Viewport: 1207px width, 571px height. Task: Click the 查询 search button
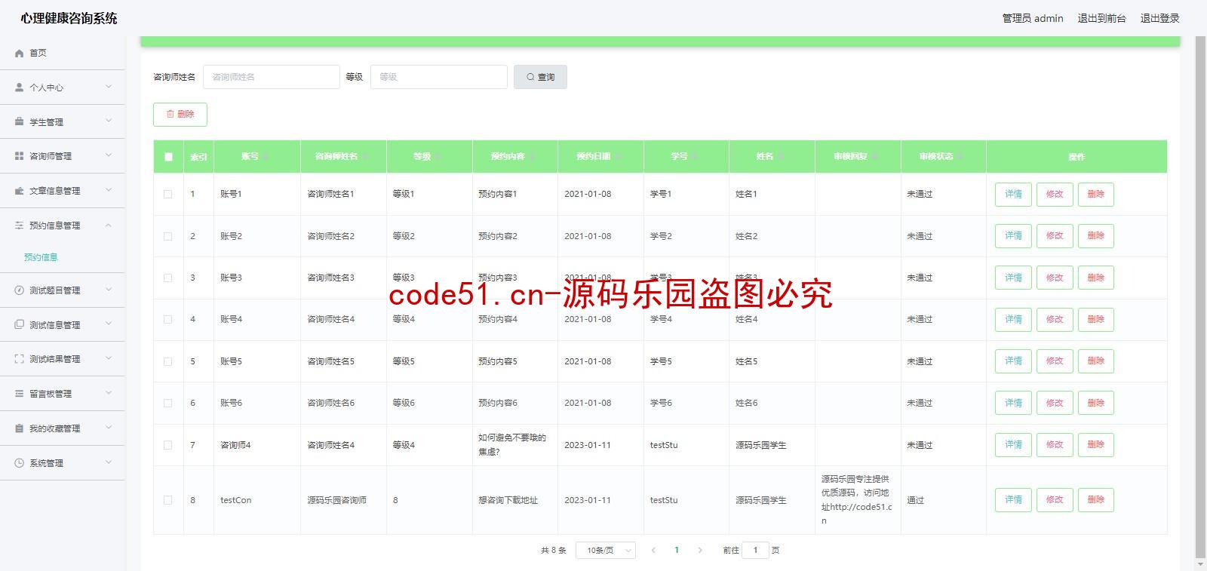point(540,77)
